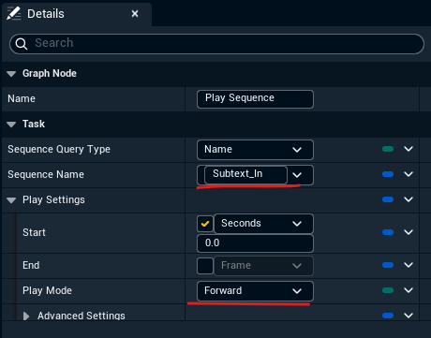Click the End property label

pyautogui.click(x=31, y=265)
